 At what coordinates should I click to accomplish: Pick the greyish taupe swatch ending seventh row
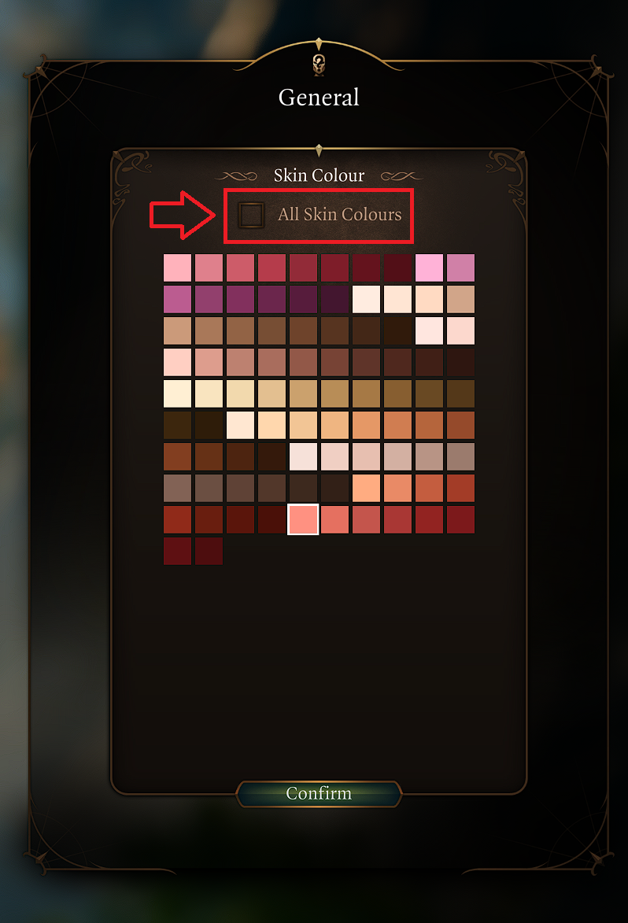tap(461, 457)
